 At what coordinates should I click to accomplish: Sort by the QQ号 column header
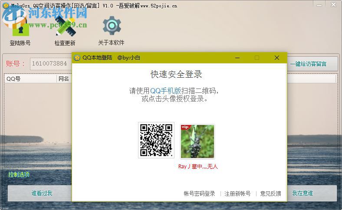[30, 79]
